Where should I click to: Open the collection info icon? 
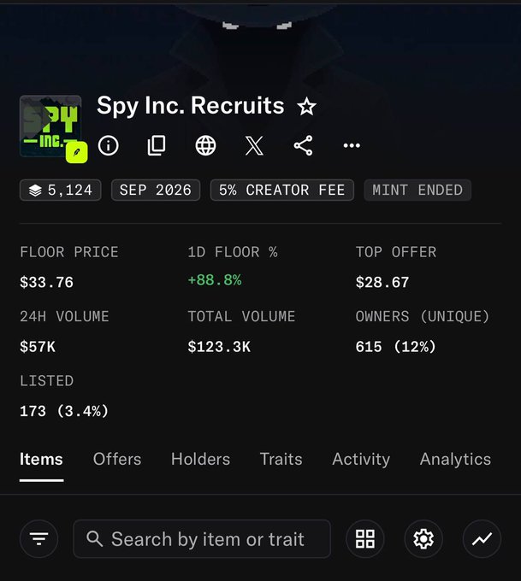tap(109, 145)
